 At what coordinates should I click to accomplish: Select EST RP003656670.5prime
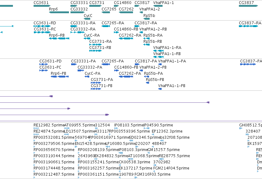[54, 150]
